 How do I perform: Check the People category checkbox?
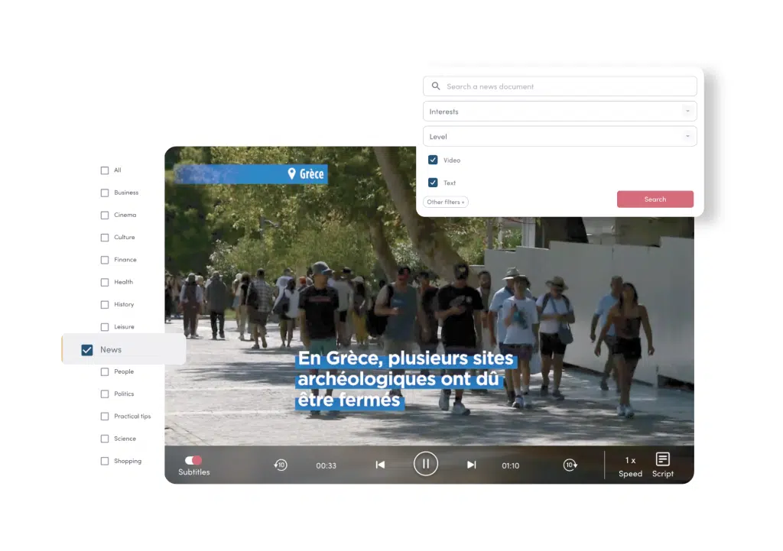pos(104,372)
